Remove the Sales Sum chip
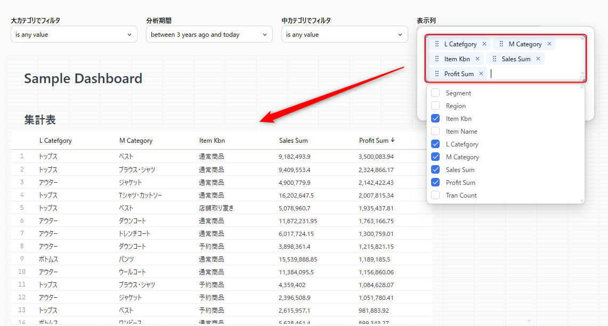Image resolution: width=608 pixels, height=326 pixels. tap(538, 59)
